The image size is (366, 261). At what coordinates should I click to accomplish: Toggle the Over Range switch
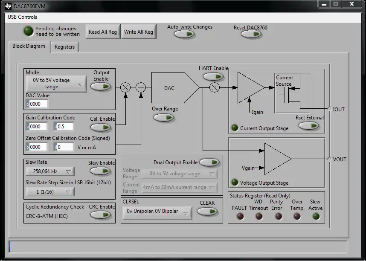164,117
